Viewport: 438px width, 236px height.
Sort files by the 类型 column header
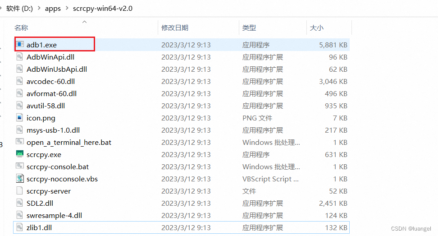click(x=249, y=28)
